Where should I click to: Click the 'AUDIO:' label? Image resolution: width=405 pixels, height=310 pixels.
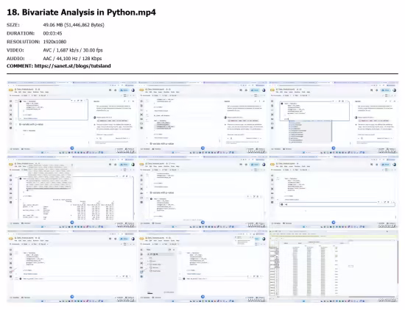pos(15,59)
